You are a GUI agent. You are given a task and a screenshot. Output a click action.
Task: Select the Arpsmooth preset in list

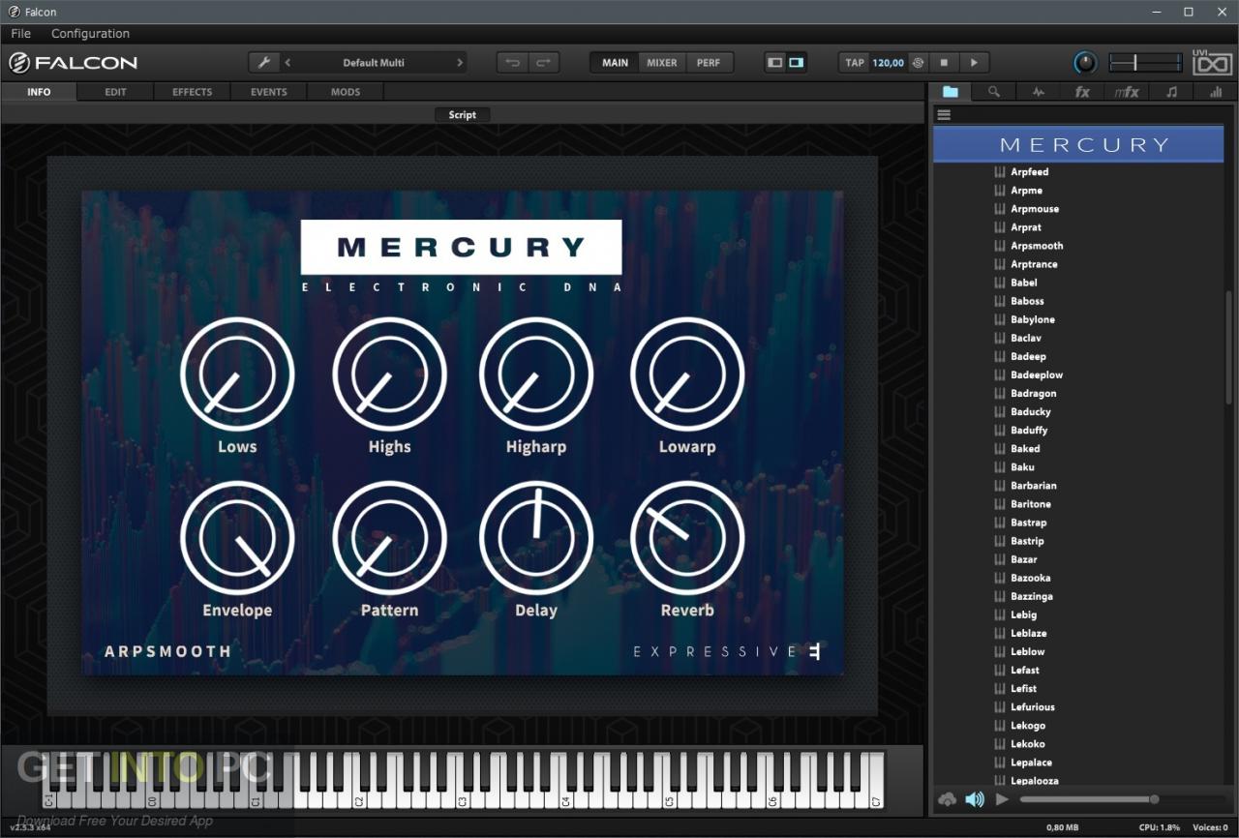(1037, 246)
